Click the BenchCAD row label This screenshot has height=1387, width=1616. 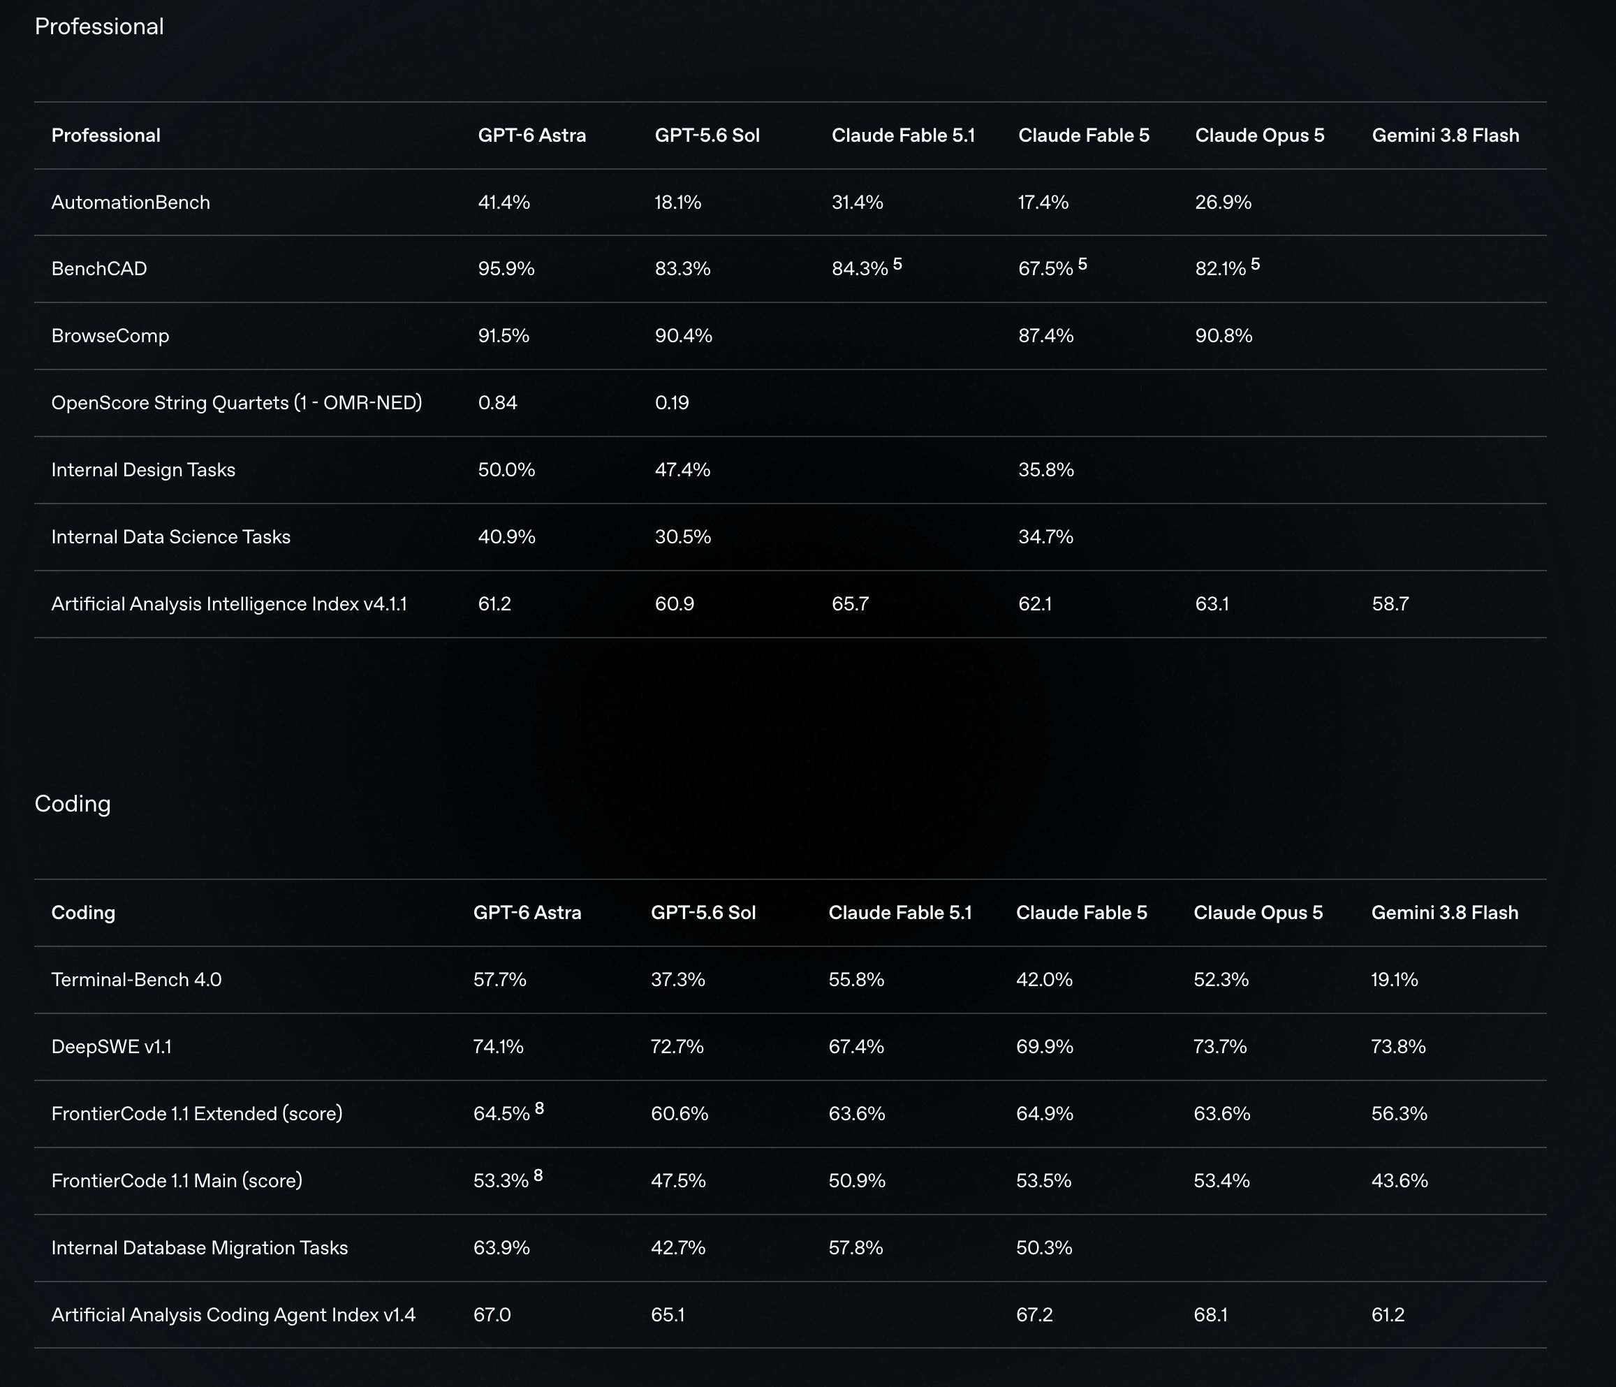(99, 268)
